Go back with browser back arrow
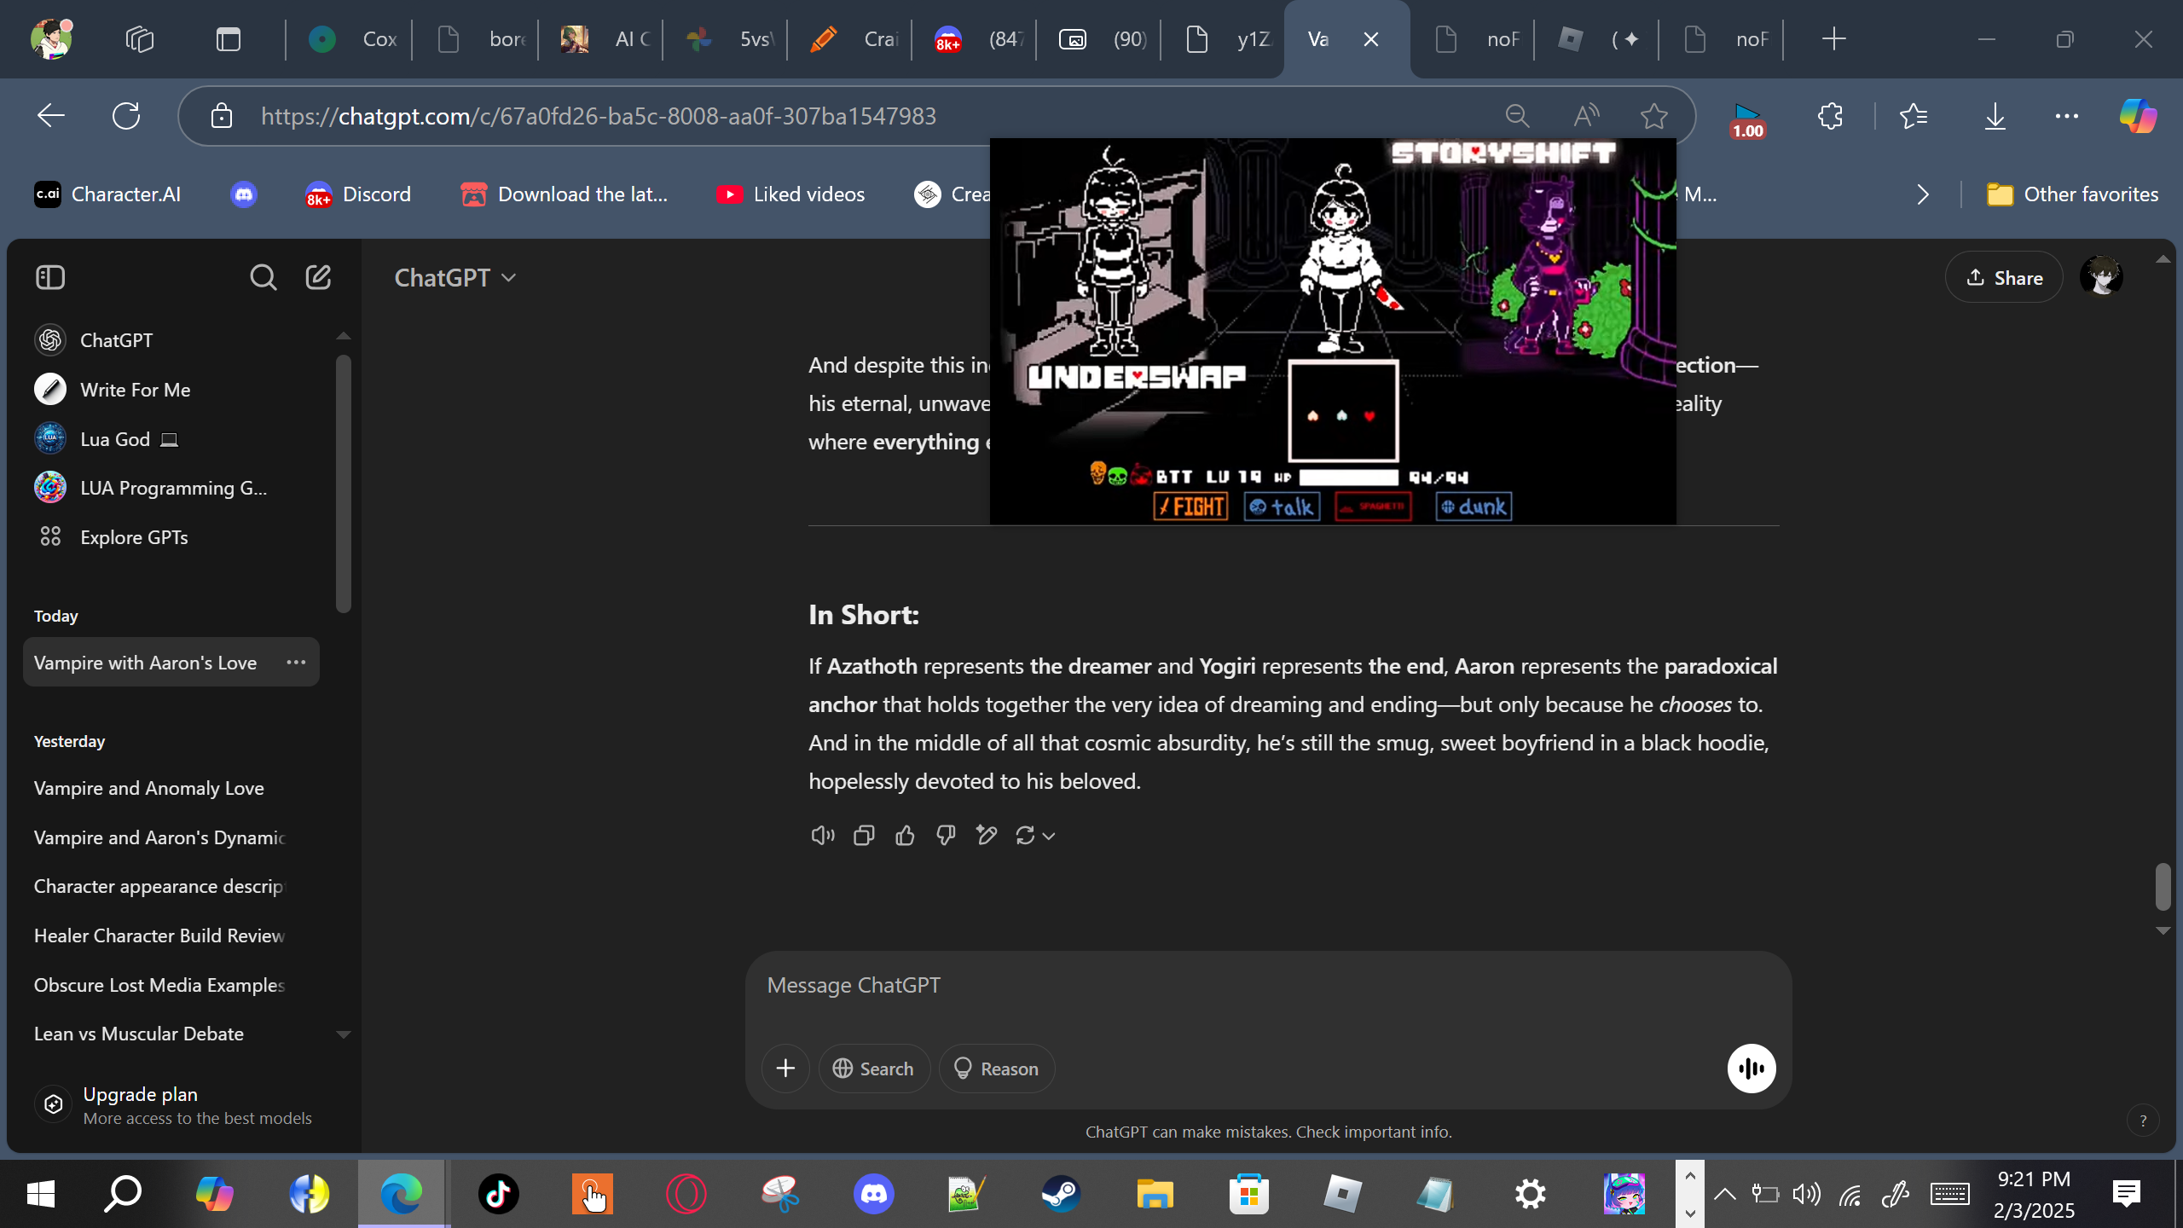Screen dimensions: 2183x1228 coord(51,116)
